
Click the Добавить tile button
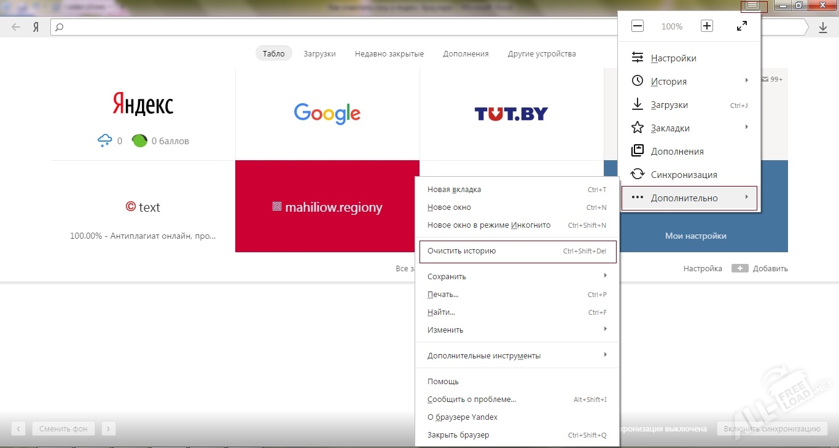click(x=760, y=269)
